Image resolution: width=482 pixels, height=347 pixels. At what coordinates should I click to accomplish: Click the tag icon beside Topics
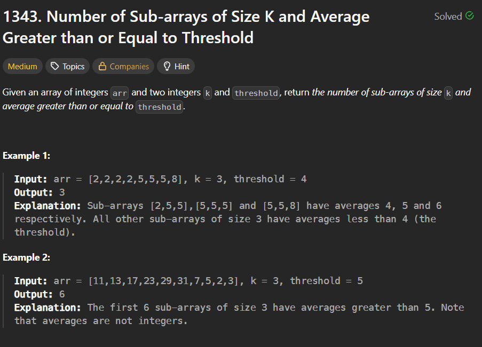coord(56,67)
